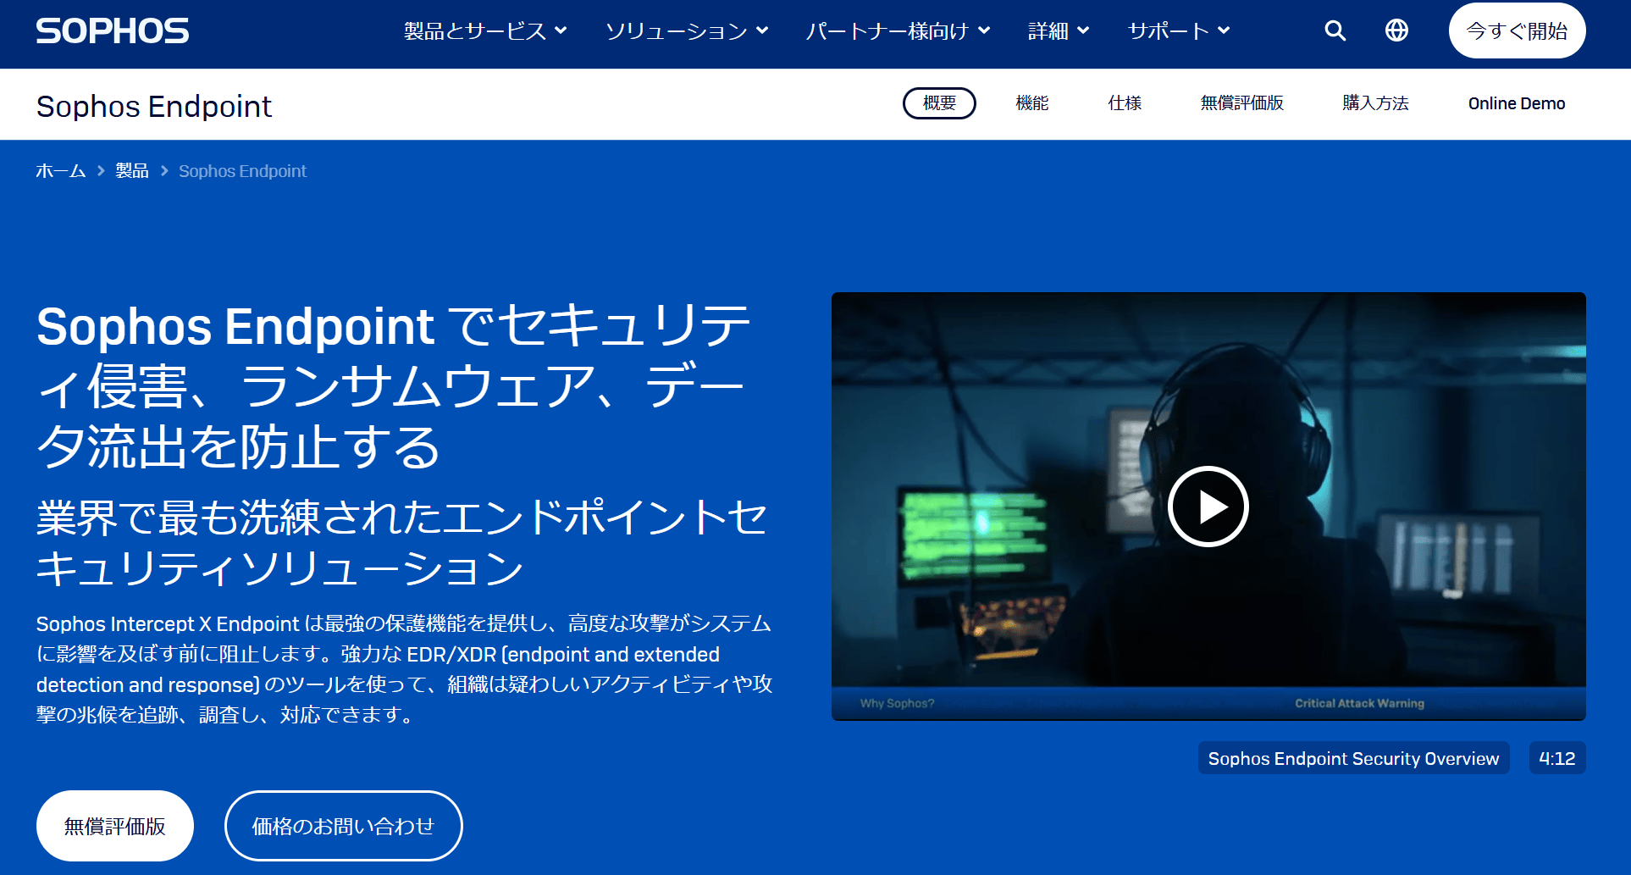Click the SOPHOS logo

pyautogui.click(x=113, y=31)
